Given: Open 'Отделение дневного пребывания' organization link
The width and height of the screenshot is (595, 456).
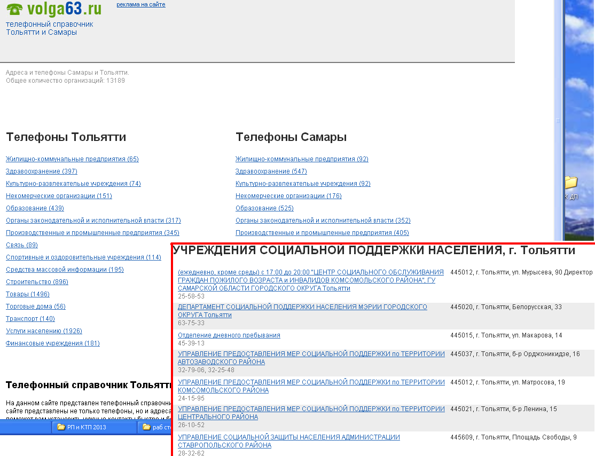Looking at the screenshot, I should [229, 335].
